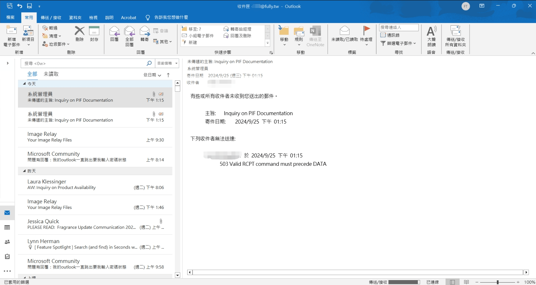This screenshot has width=536, height=285.
Task: Delete the selected message (刪除)
Action: [x=79, y=34]
